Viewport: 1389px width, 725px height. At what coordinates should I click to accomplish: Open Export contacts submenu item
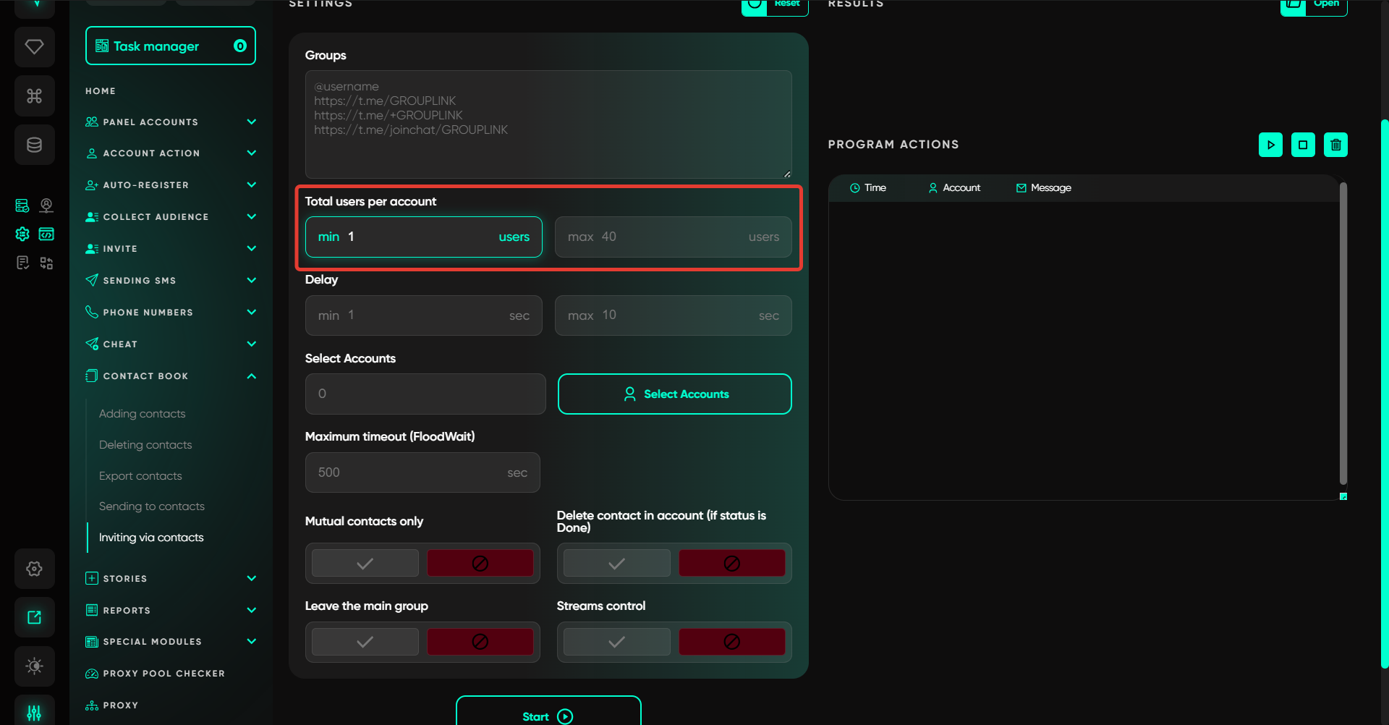click(140, 476)
